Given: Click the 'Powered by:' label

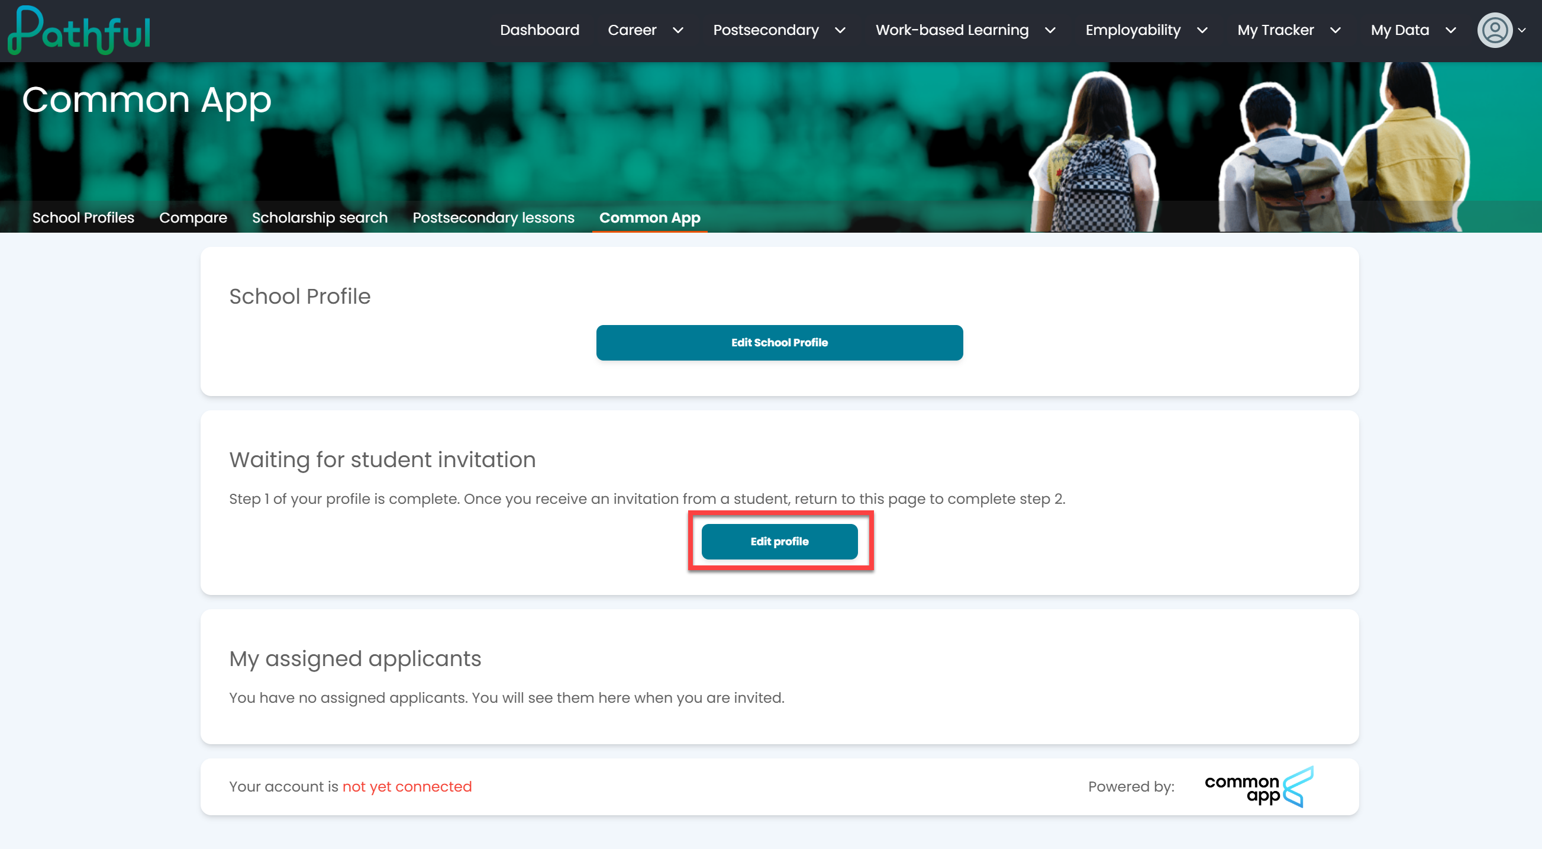Looking at the screenshot, I should point(1131,787).
